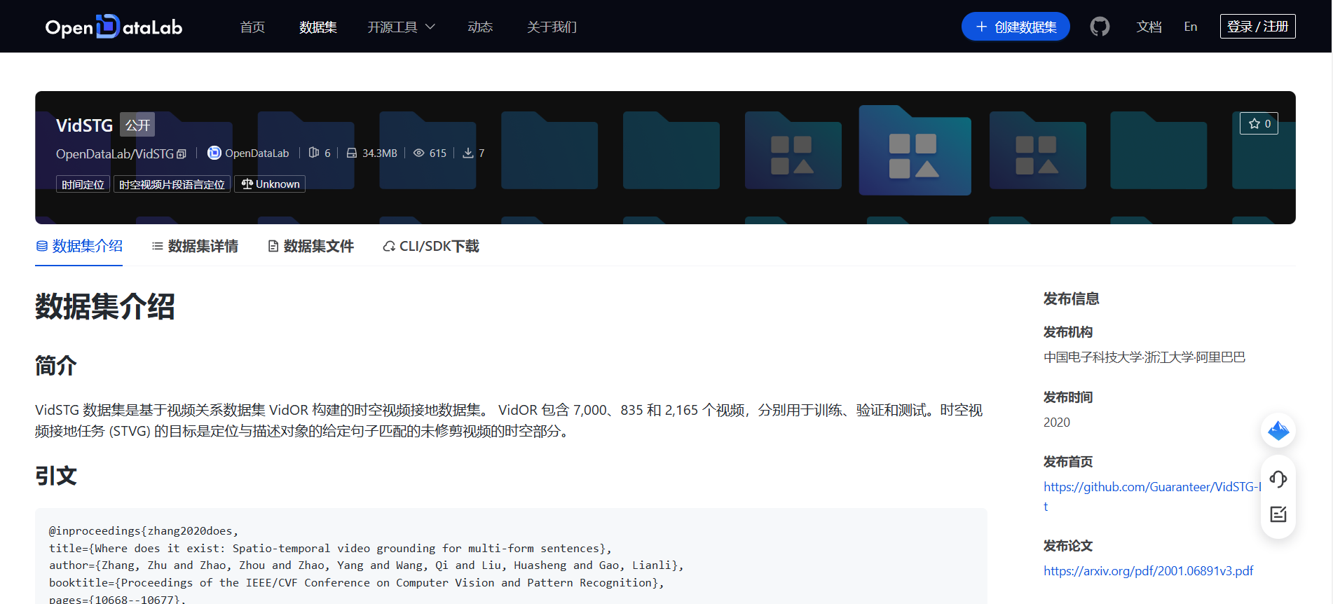Click the list icon on 数据集详情 tab
Viewport: 1333px width, 604px height.
158,246
